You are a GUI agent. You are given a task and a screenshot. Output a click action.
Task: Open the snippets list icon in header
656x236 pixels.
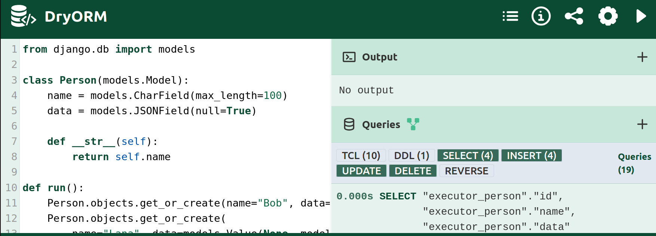point(510,16)
